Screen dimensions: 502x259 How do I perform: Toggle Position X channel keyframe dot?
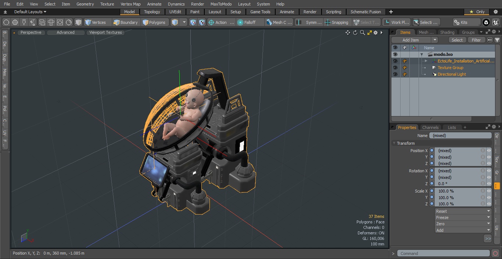pos(432,150)
